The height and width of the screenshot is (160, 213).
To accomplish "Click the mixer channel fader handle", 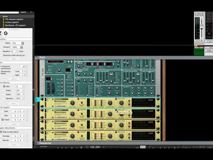I will click(x=201, y=26).
